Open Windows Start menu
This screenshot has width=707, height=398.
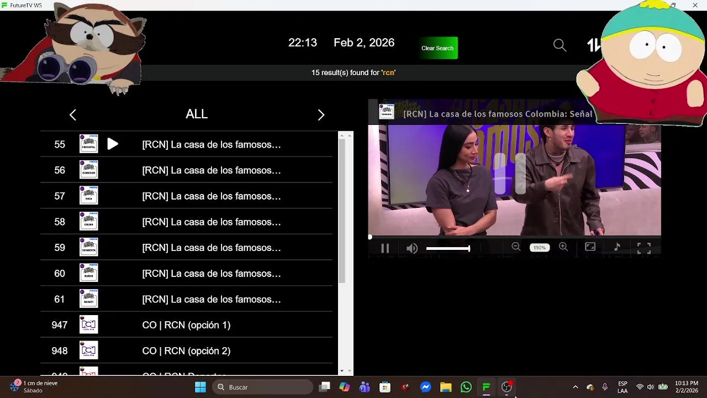pyautogui.click(x=201, y=387)
